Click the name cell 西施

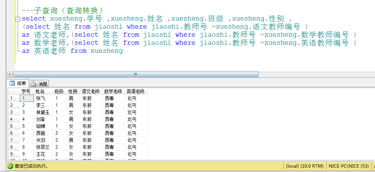point(43,133)
